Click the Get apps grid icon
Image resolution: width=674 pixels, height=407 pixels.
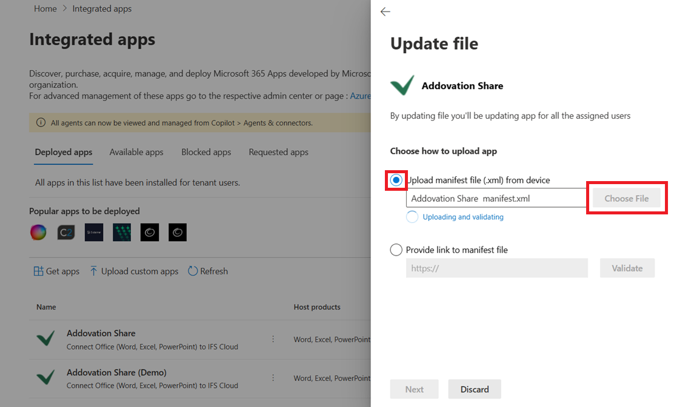click(x=38, y=271)
